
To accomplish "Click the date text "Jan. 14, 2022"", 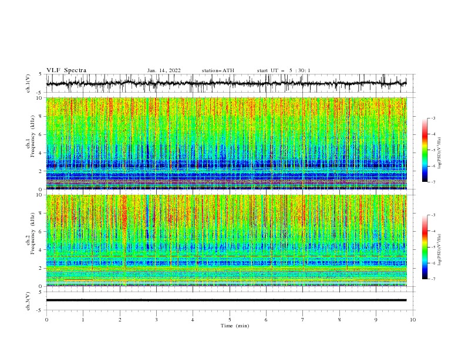I will pyautogui.click(x=164, y=70).
